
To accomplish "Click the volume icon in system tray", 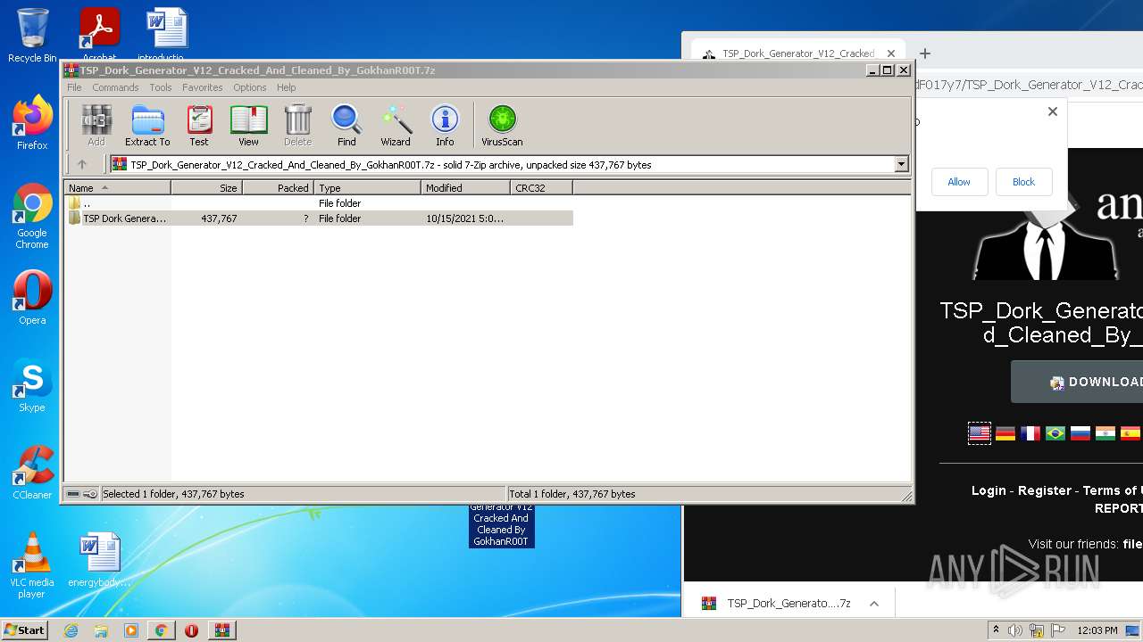I will point(1014,630).
